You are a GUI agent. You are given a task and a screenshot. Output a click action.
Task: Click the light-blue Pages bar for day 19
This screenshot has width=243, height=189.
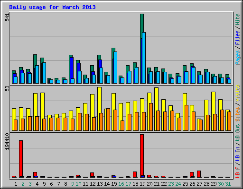click(x=144, y=58)
